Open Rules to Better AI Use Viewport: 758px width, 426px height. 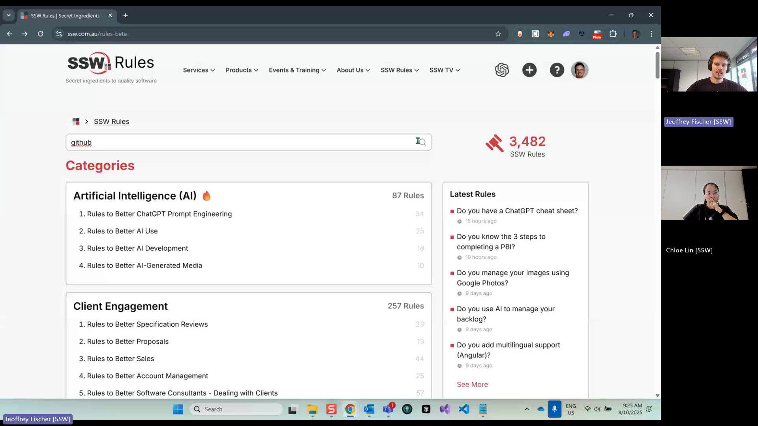[122, 231]
